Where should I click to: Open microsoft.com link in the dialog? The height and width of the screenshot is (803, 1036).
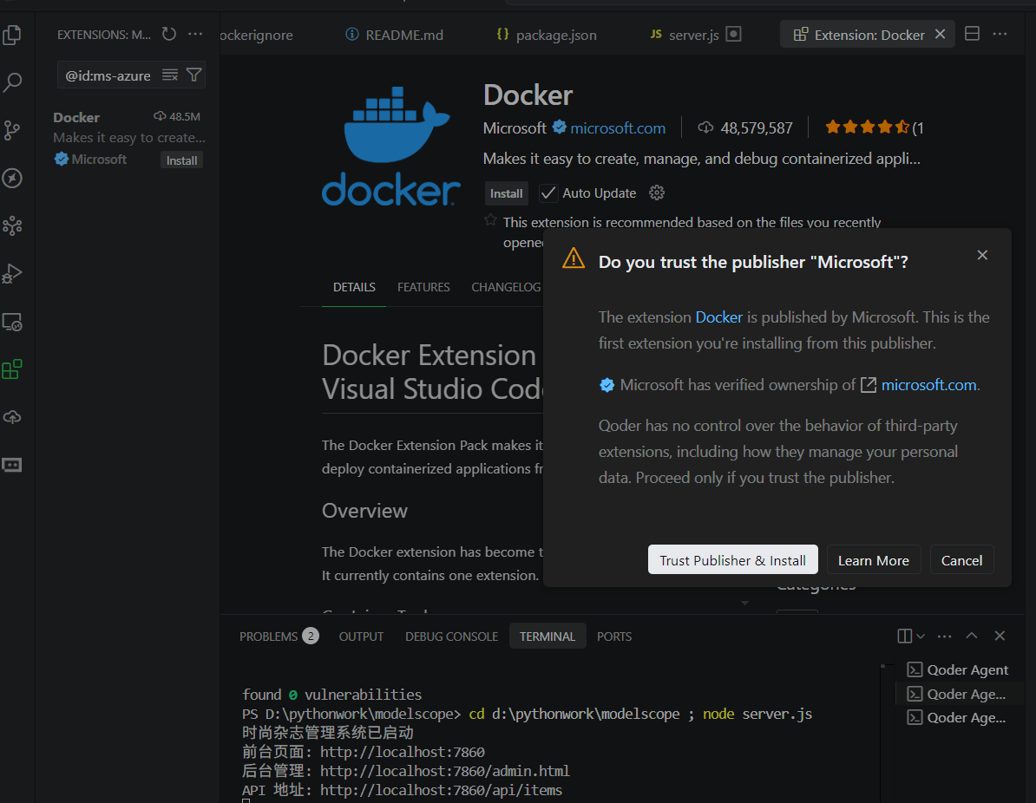928,385
